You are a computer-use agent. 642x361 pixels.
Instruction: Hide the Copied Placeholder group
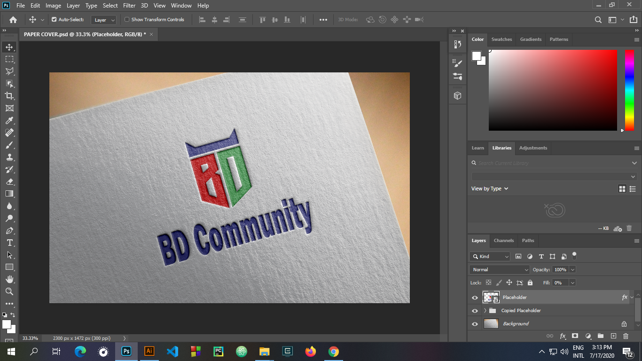click(475, 311)
